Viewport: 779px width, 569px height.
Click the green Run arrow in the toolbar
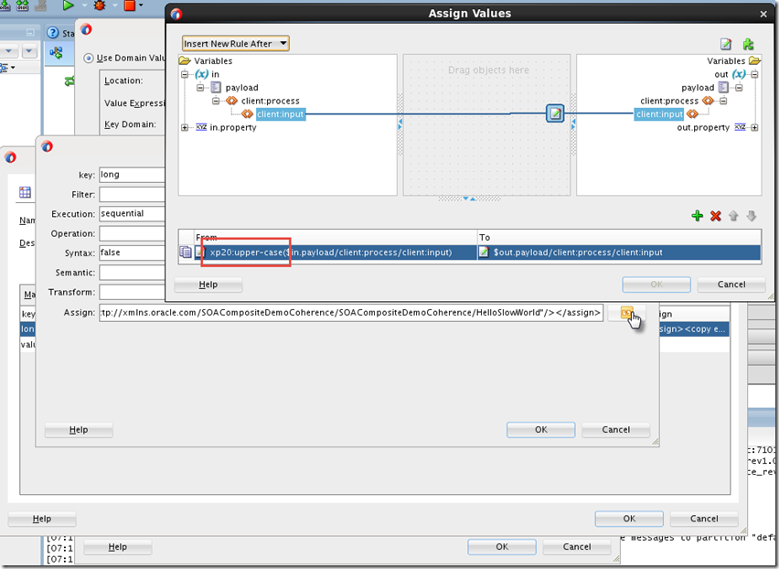click(x=69, y=5)
